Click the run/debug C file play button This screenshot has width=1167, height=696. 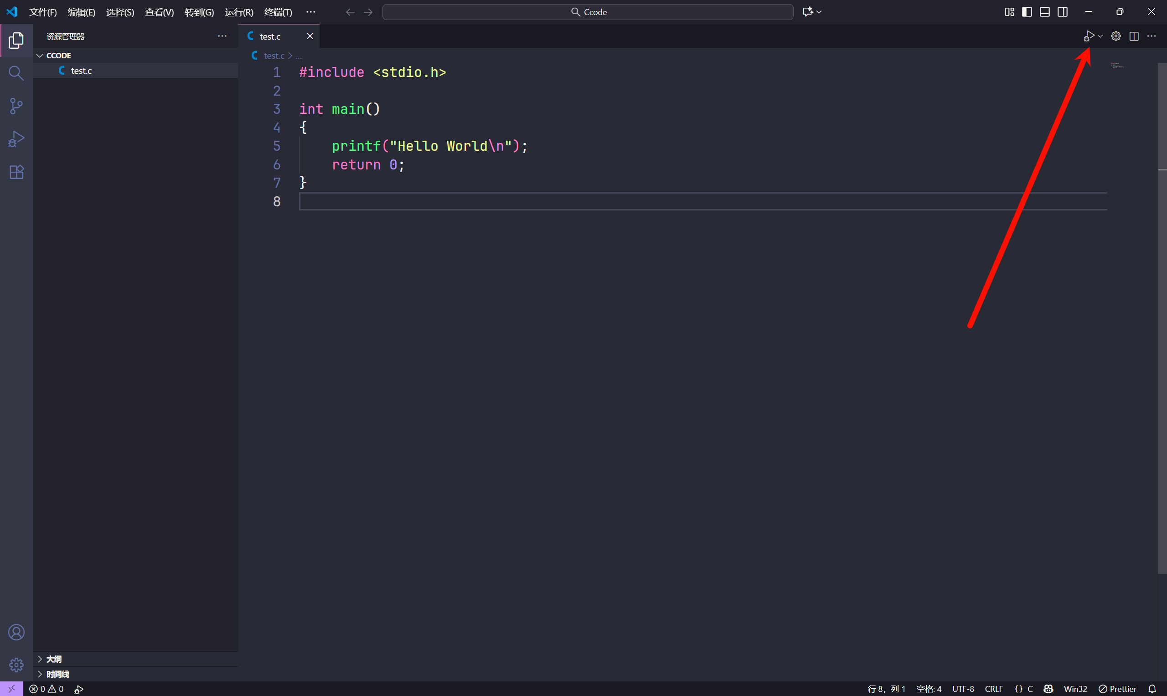(1089, 36)
